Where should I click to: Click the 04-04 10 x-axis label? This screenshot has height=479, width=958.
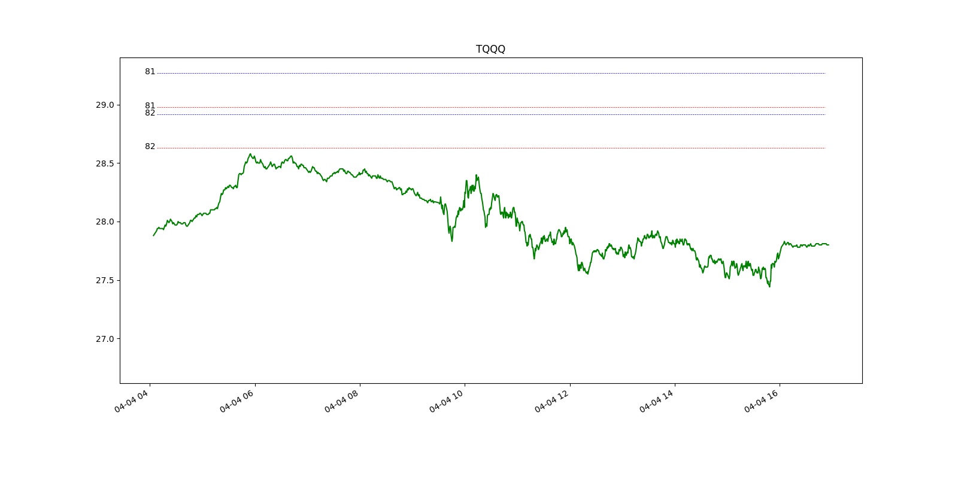coord(446,401)
